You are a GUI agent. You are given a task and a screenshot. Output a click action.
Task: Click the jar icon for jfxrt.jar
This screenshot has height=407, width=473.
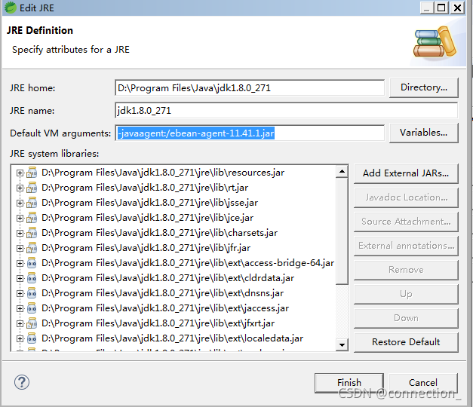click(x=32, y=323)
